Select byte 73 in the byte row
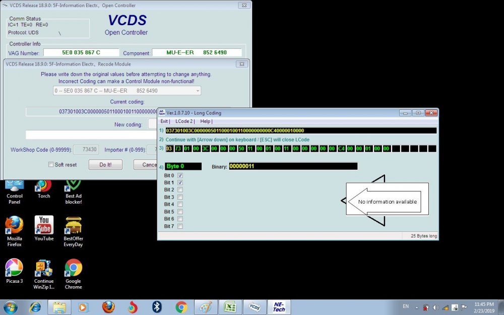The image size is (504, 315). [x=178, y=149]
